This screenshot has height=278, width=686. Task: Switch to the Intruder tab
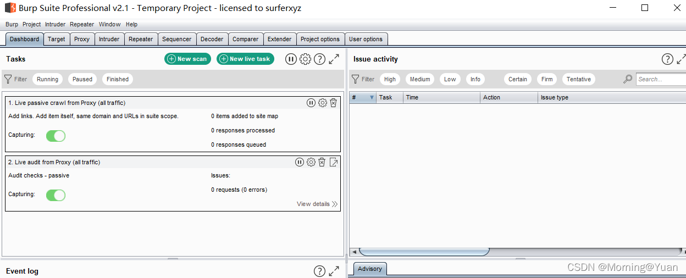point(109,39)
